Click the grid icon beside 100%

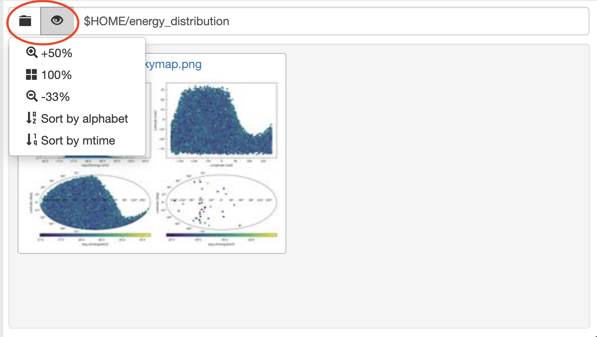(x=31, y=75)
